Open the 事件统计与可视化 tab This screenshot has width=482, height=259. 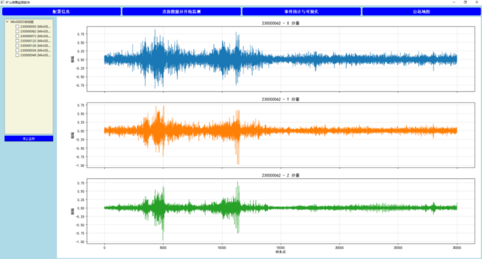click(x=301, y=11)
